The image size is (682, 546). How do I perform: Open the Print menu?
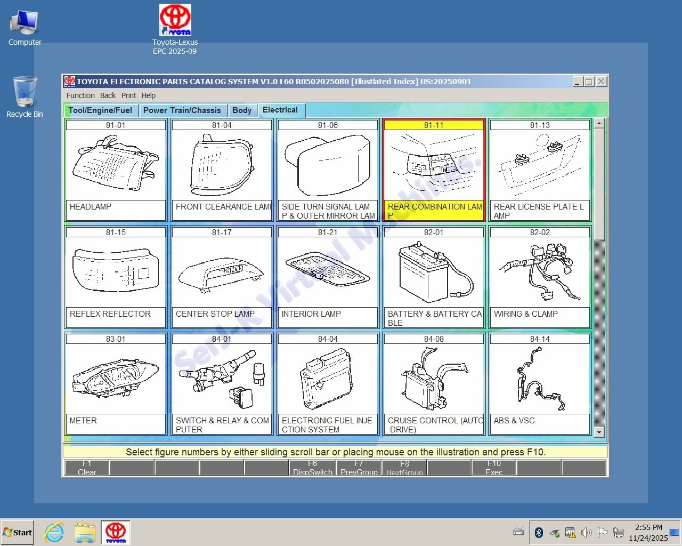point(128,95)
